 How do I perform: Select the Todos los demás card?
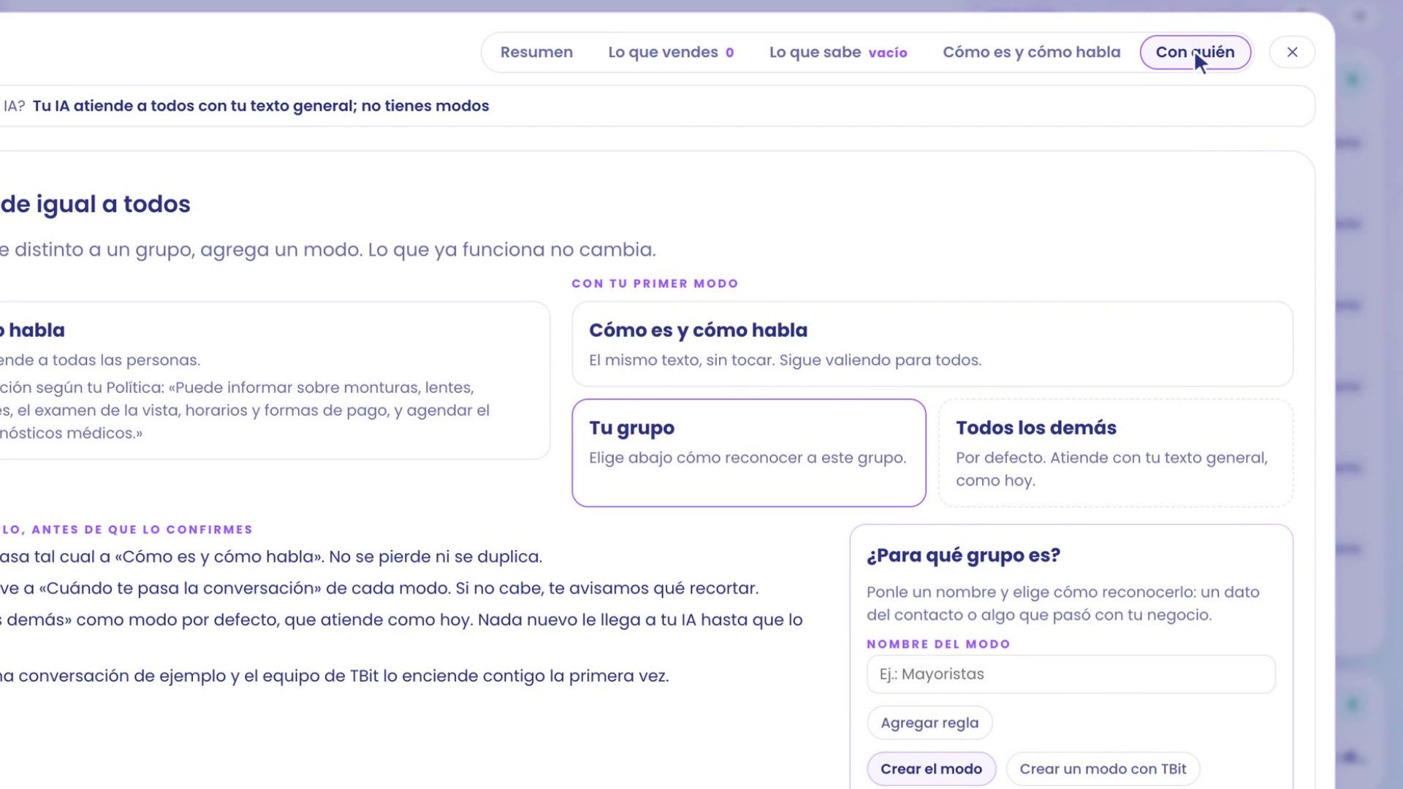click(1116, 452)
